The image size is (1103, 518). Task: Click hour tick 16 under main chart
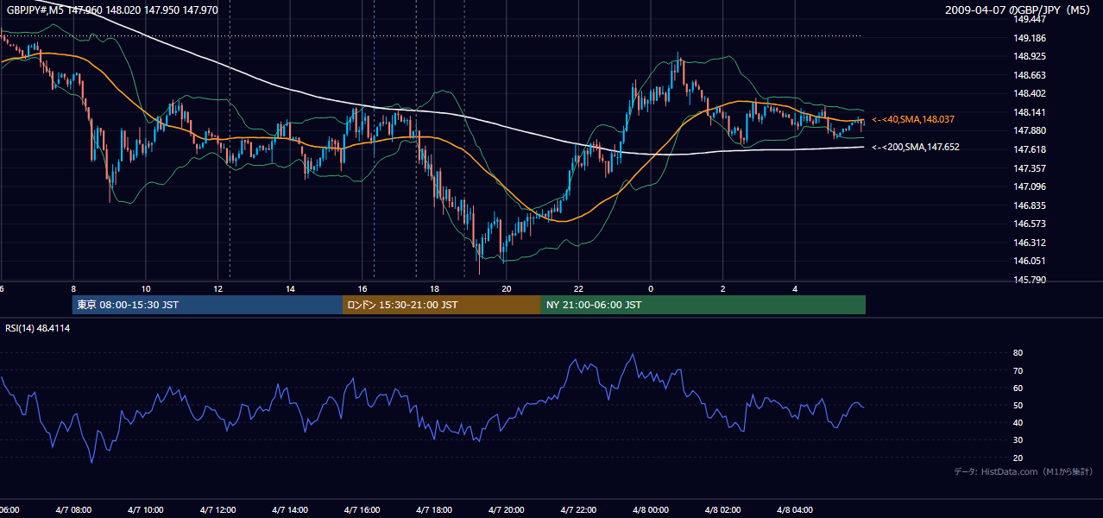pyautogui.click(x=362, y=288)
